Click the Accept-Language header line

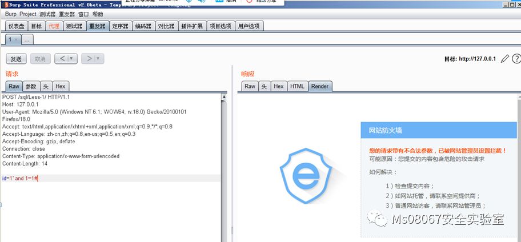pyautogui.click(x=69, y=134)
